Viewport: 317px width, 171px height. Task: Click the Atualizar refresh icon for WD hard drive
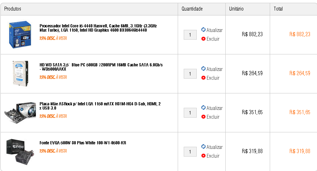tap(203, 69)
